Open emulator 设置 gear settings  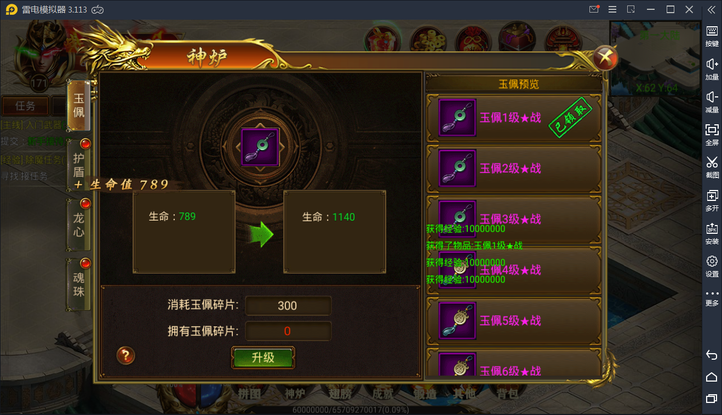712,266
